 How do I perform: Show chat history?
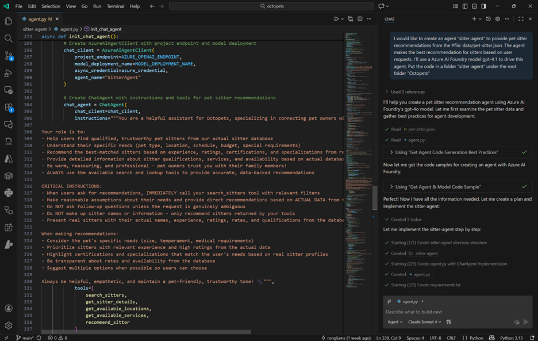coord(488,19)
